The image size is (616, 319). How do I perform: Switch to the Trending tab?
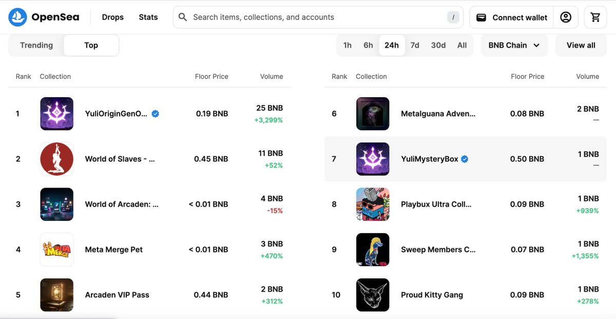click(36, 45)
